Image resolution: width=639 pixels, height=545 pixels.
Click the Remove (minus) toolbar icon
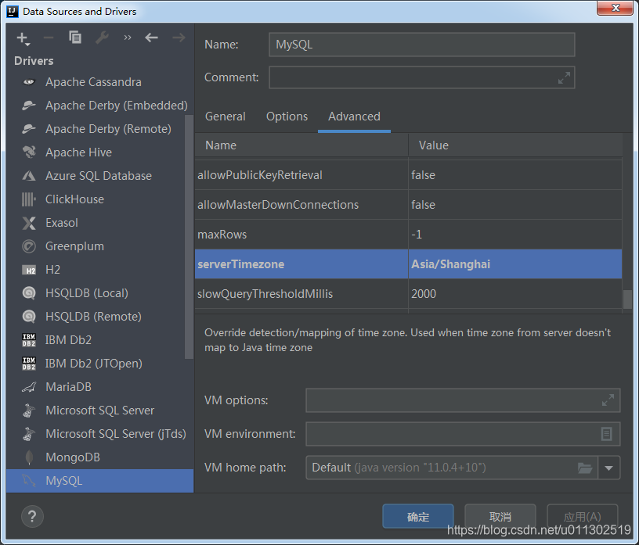pyautogui.click(x=49, y=38)
